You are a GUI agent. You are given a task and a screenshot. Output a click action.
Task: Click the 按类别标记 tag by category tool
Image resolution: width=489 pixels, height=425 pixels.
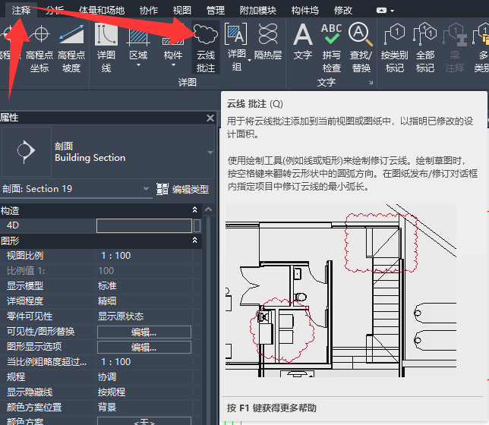point(395,48)
